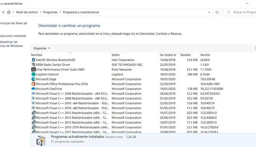Viewport: 256px width, 147px height.
Task: Select Microsoft Visual C++ 2015-2019 Redistributable row
Action: pyautogui.click(x=72, y=127)
